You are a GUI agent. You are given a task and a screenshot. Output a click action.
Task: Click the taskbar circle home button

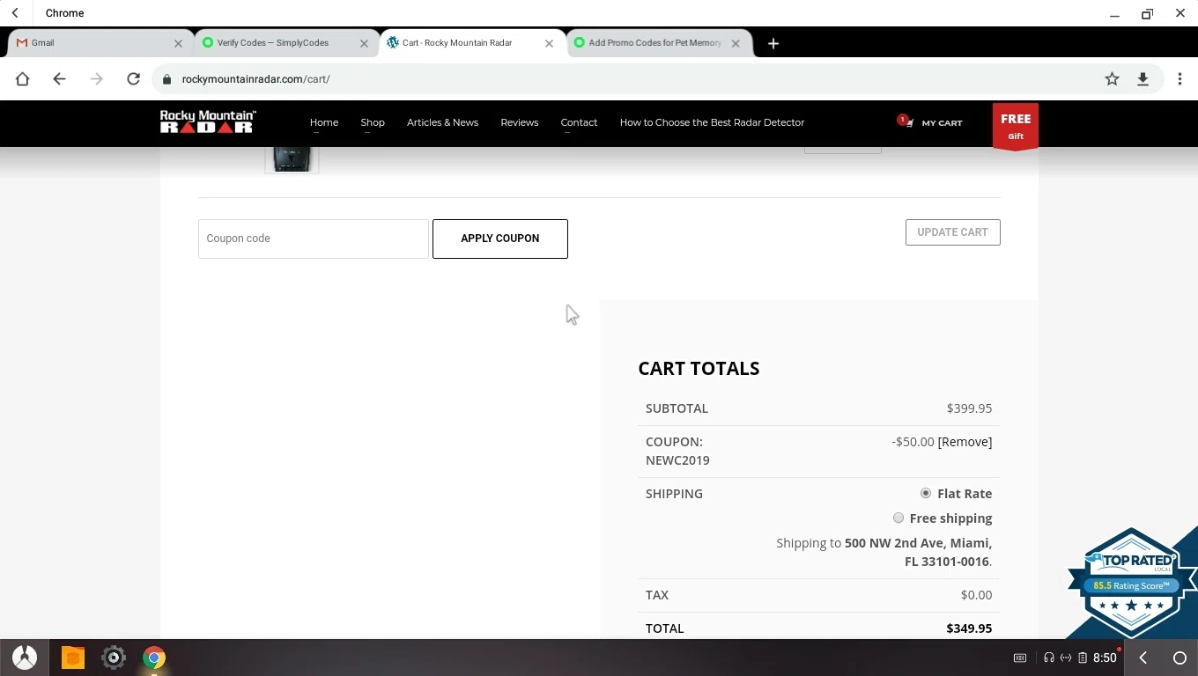click(x=1180, y=658)
